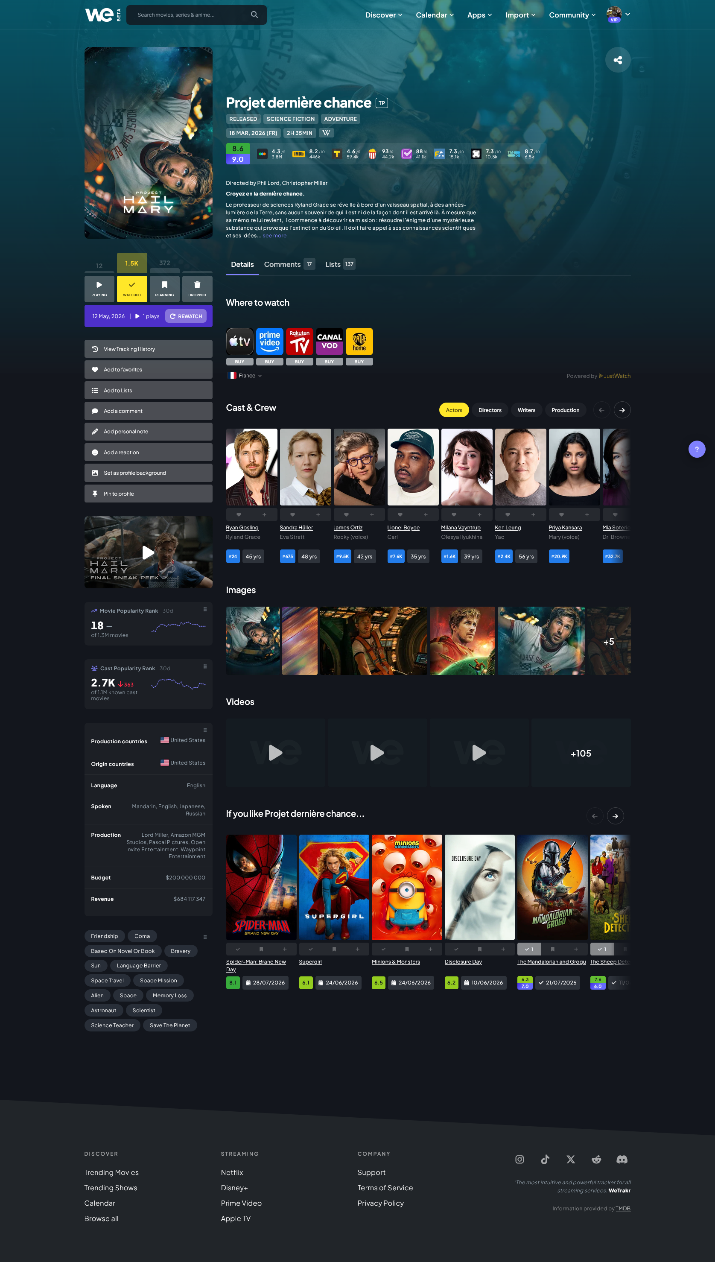Expand the Apps menu

(479, 15)
